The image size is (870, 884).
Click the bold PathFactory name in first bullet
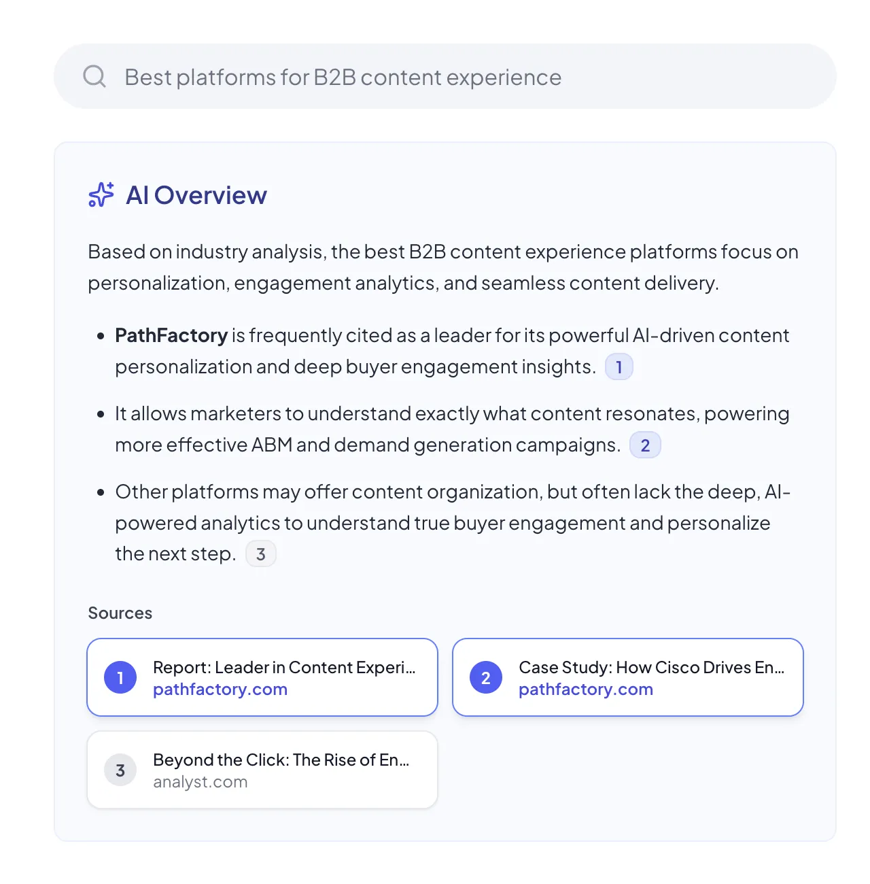click(171, 335)
